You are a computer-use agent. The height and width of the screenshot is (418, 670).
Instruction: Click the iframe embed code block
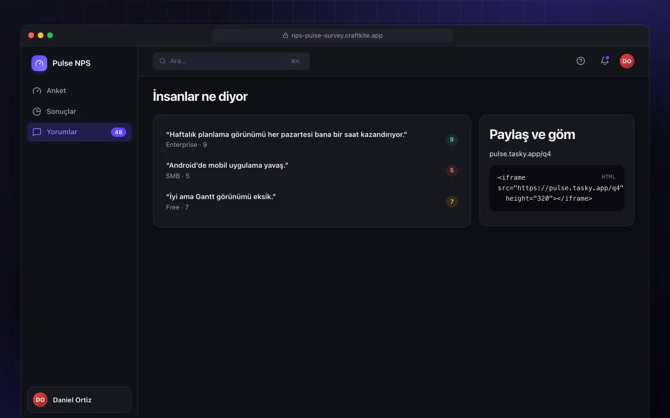[x=557, y=188]
